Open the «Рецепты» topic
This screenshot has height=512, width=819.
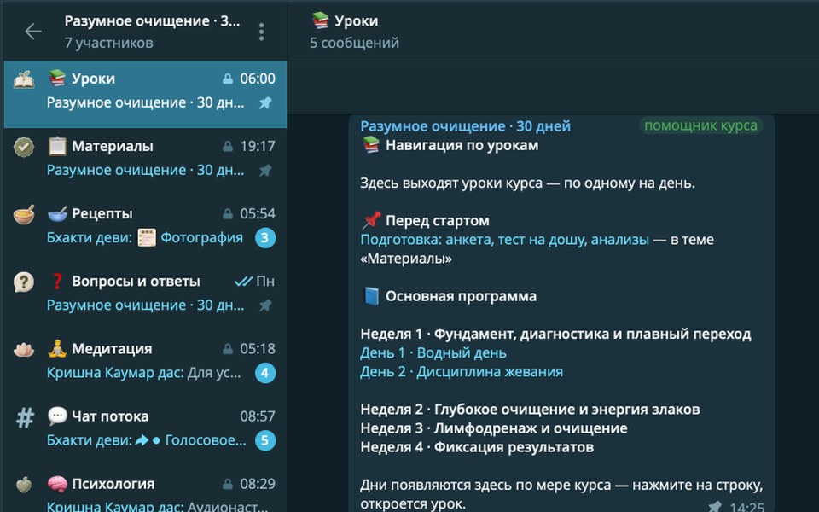click(145, 230)
